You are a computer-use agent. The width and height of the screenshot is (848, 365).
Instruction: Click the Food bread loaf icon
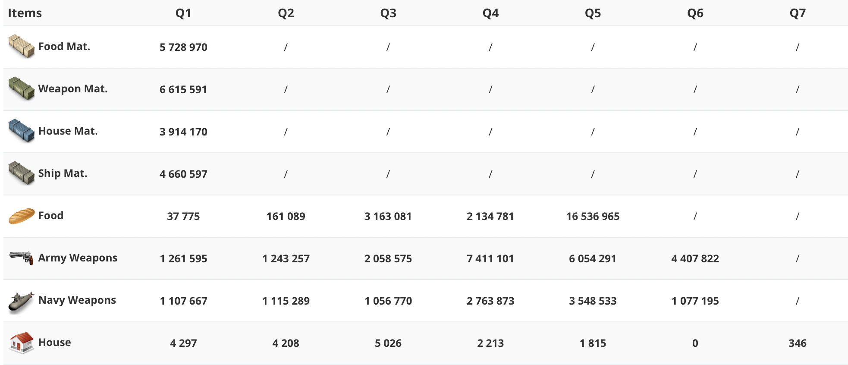pos(21,216)
